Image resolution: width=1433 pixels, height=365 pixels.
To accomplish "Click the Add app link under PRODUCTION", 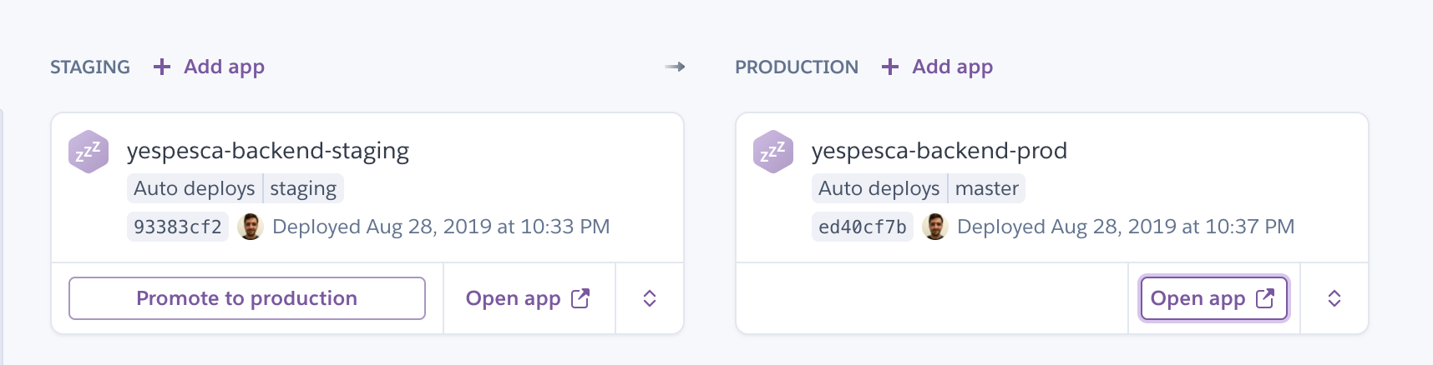I will 952,67.
